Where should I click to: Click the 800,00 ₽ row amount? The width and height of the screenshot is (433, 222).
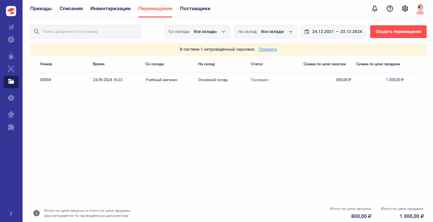click(x=344, y=80)
